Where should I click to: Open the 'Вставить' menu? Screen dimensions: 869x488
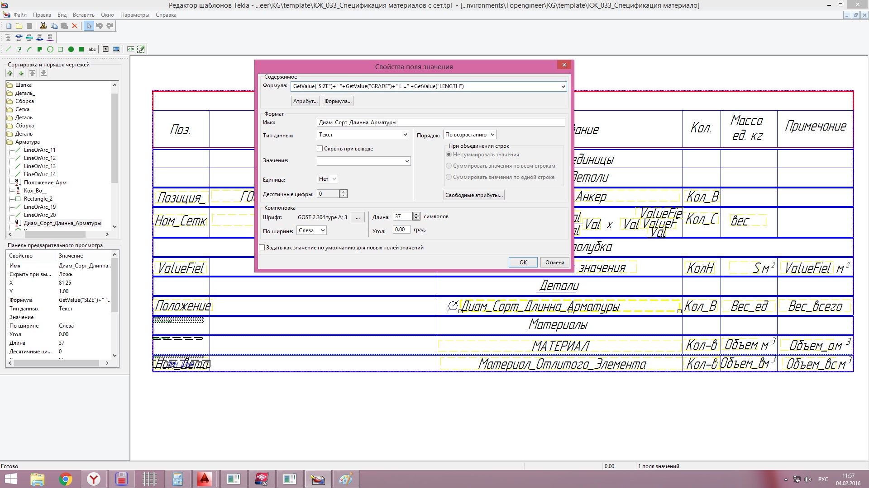(x=84, y=15)
